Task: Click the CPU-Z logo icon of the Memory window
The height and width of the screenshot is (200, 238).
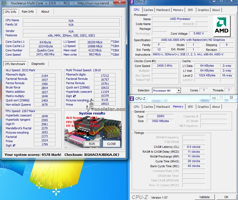Action: (x=132, y=99)
